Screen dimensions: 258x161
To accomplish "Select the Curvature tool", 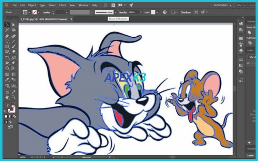I will tap(14, 36).
